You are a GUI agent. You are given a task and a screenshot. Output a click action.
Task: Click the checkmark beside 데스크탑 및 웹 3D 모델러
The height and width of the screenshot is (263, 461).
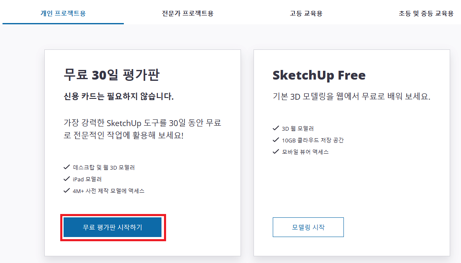[x=67, y=167]
